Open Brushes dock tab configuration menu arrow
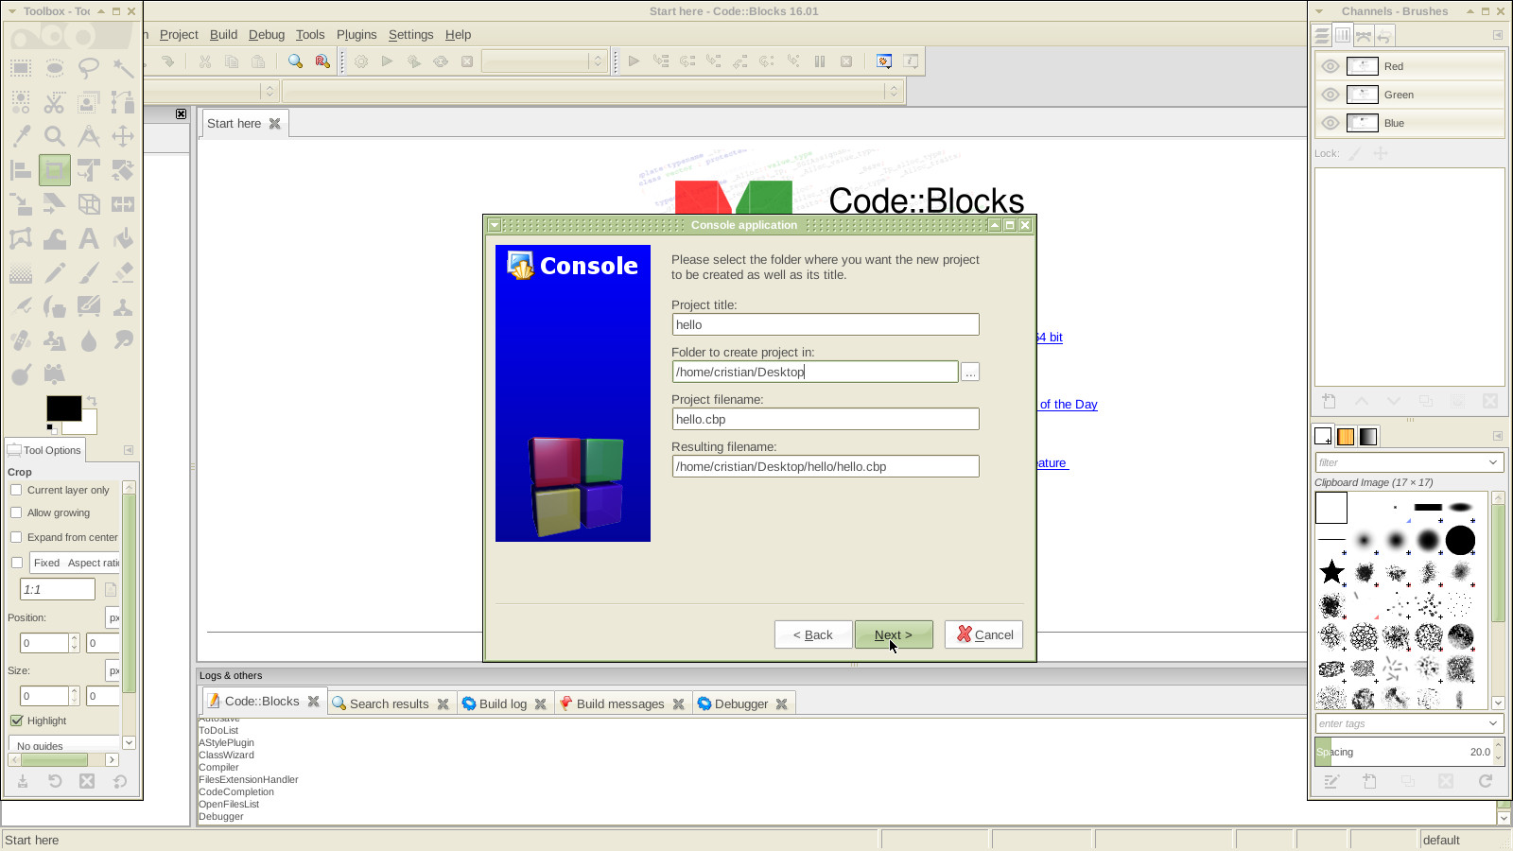The height and width of the screenshot is (851, 1513). click(1498, 436)
